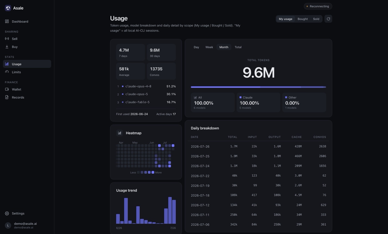The height and width of the screenshot is (234, 388).
Task: Click the Wallet icon in sidebar
Action: pos(7,89)
